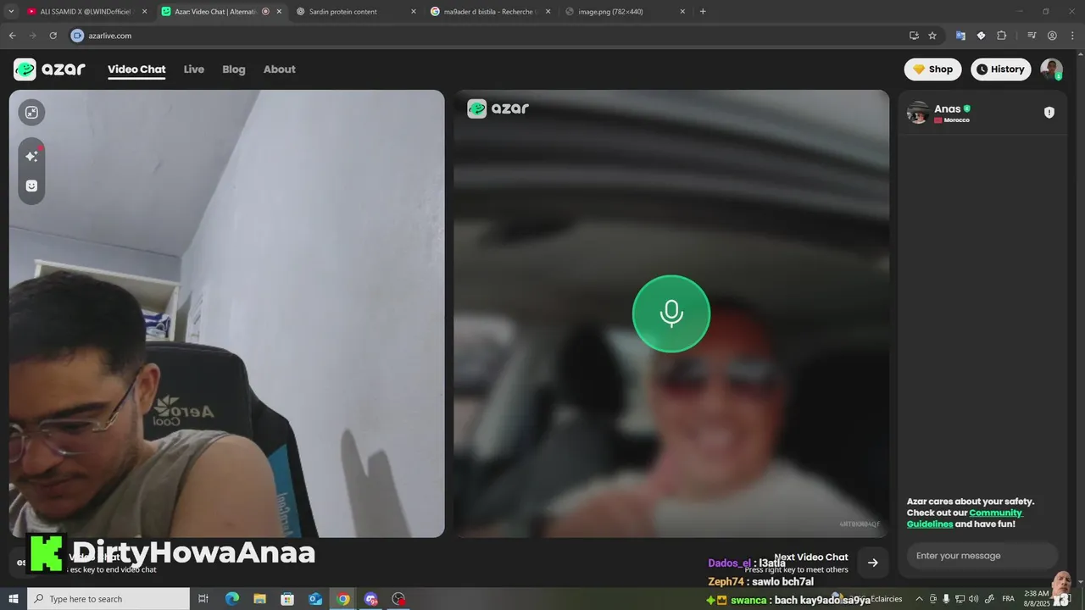The width and height of the screenshot is (1085, 610).
Task: Open recording app icon in taskbar
Action: pos(398,599)
